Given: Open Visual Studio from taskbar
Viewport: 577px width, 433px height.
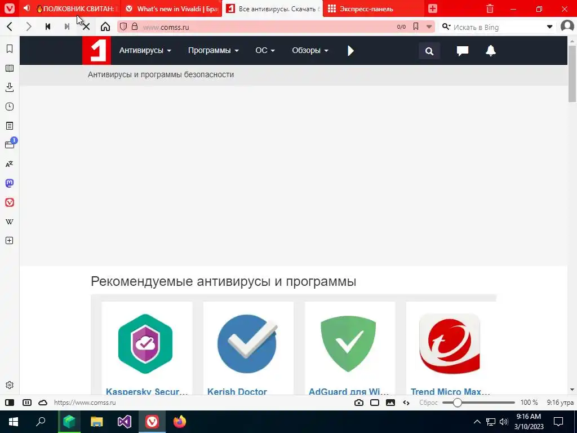Looking at the screenshot, I should (125, 422).
